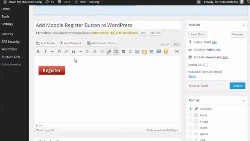Click the notification icon beside Howdy

198,2
